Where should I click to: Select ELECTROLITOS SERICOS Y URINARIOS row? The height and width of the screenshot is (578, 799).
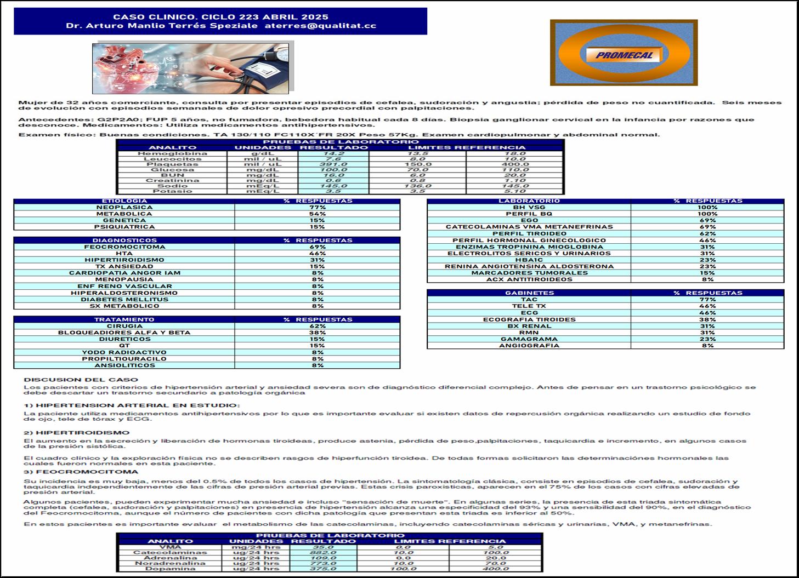pyautogui.click(x=605, y=254)
